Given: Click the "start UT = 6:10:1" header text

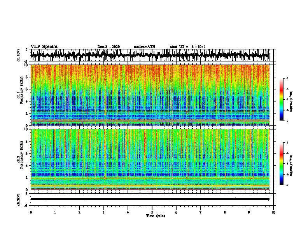Looking at the screenshot, I should pyautogui.click(x=188, y=47).
